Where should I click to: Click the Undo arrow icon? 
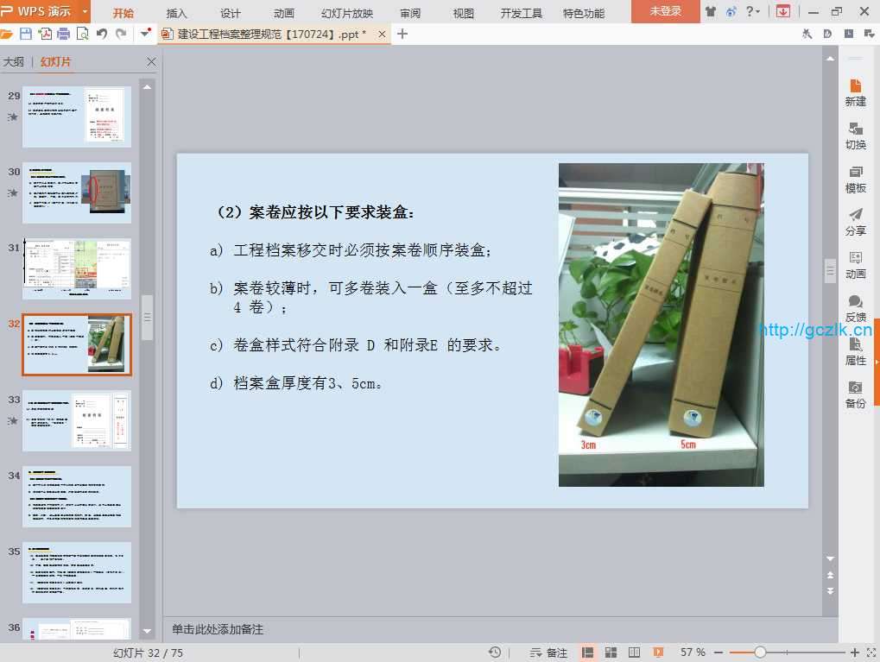click(x=102, y=34)
